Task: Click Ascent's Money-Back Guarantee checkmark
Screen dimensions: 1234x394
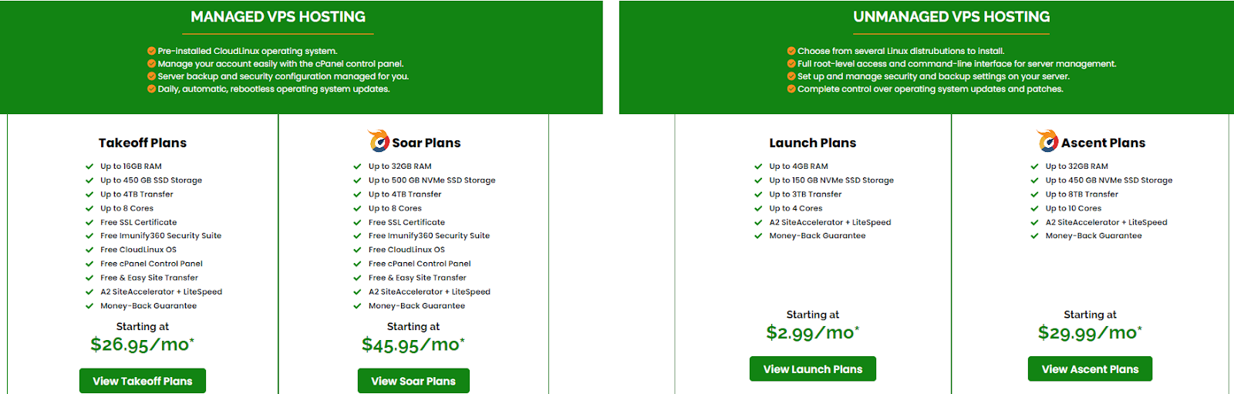Action: coord(1035,236)
